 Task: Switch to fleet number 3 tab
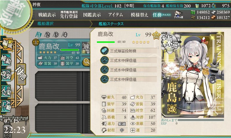pos(56,35)
